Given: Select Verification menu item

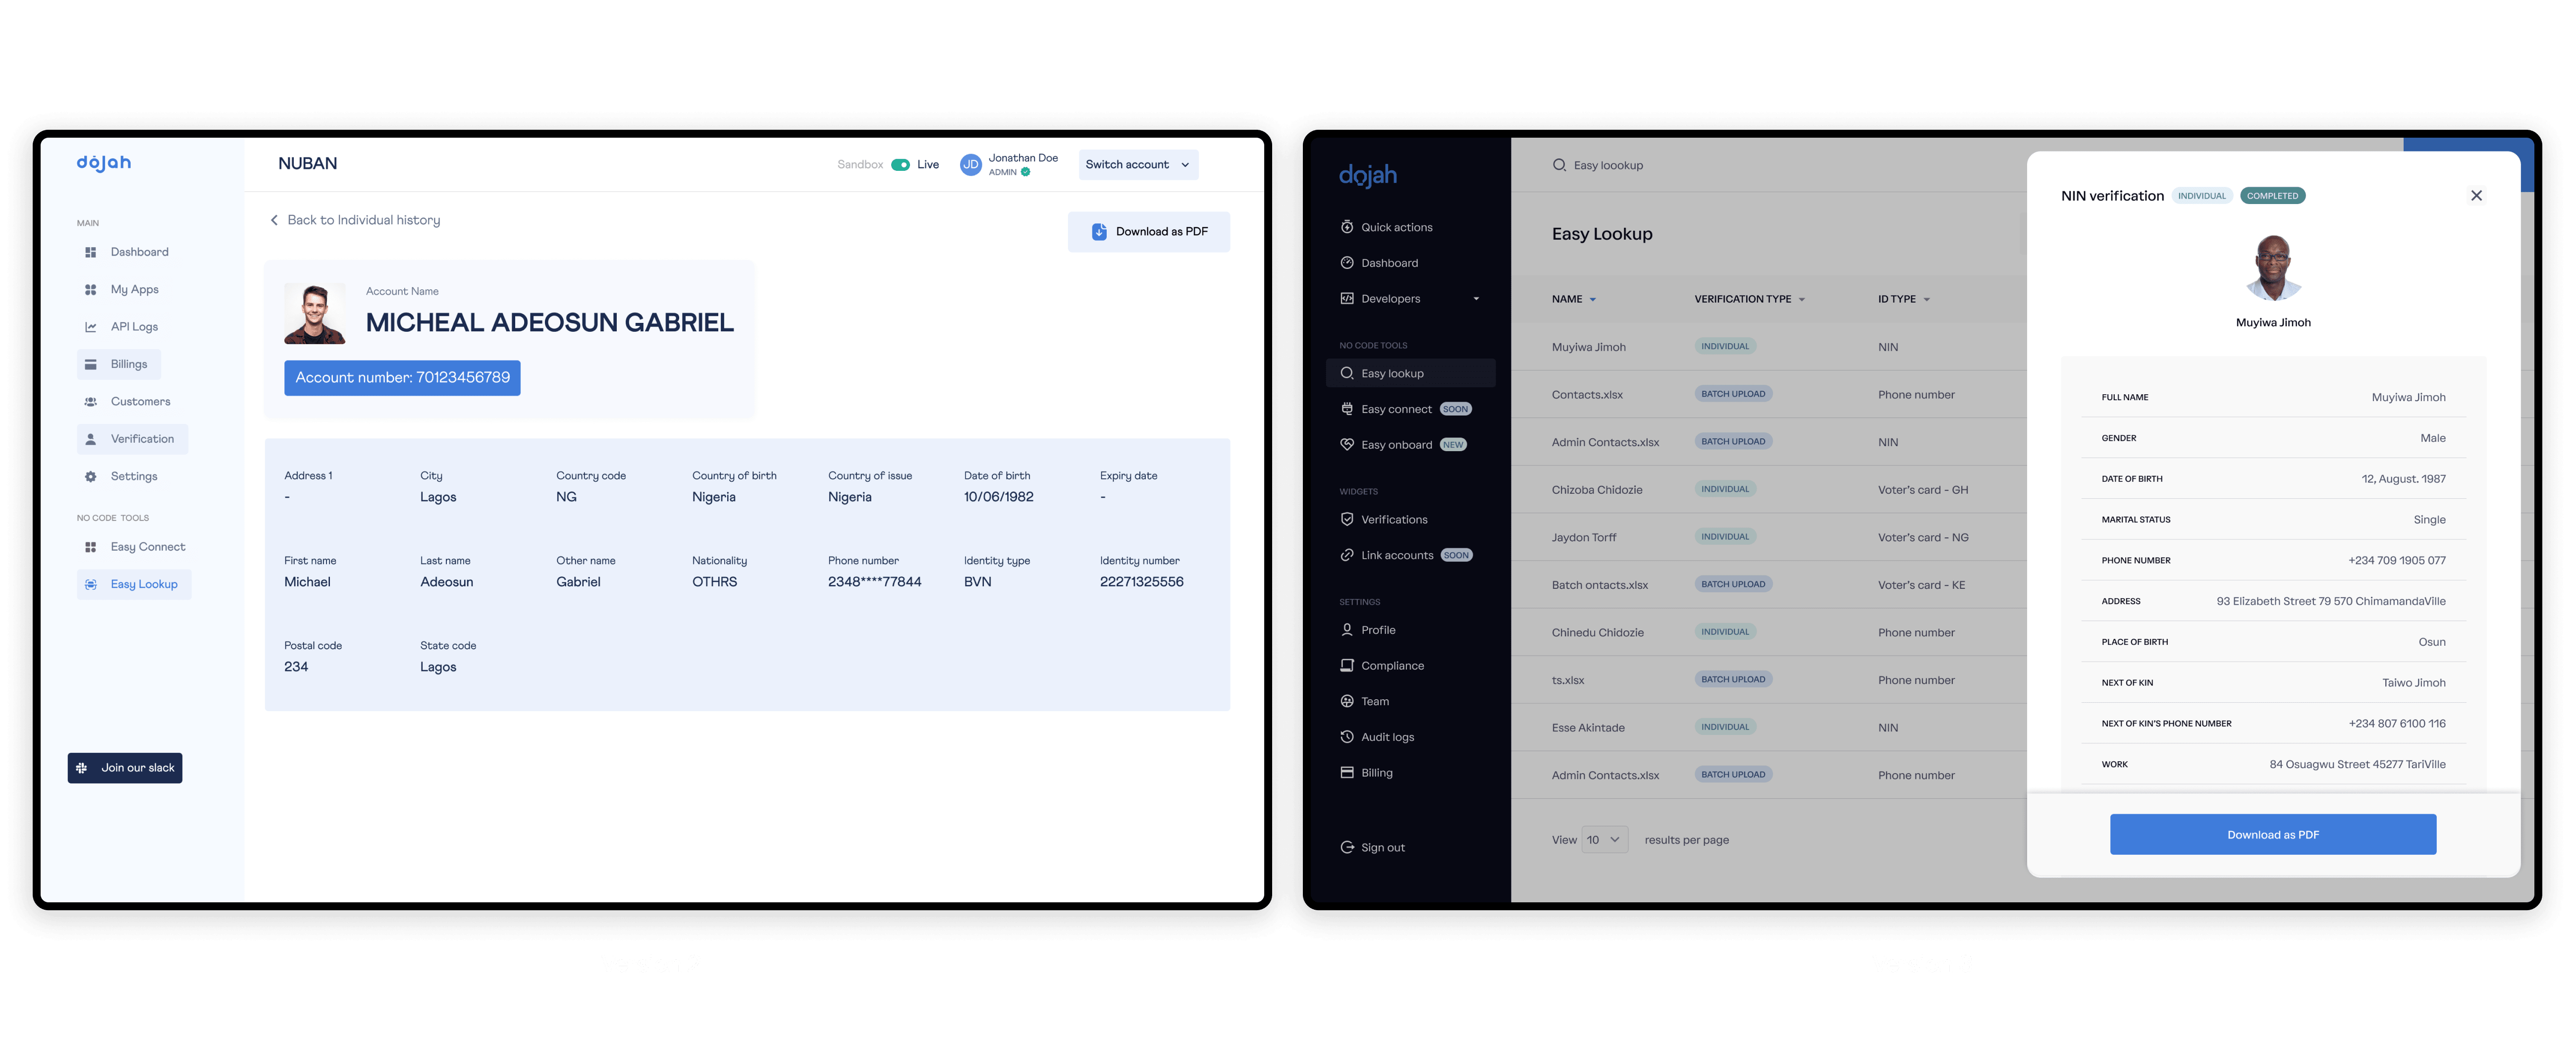Looking at the screenshot, I should pyautogui.click(x=132, y=439).
